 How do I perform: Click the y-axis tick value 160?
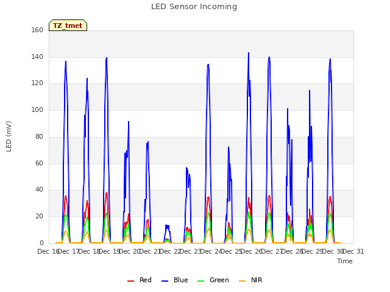[x=37, y=30]
